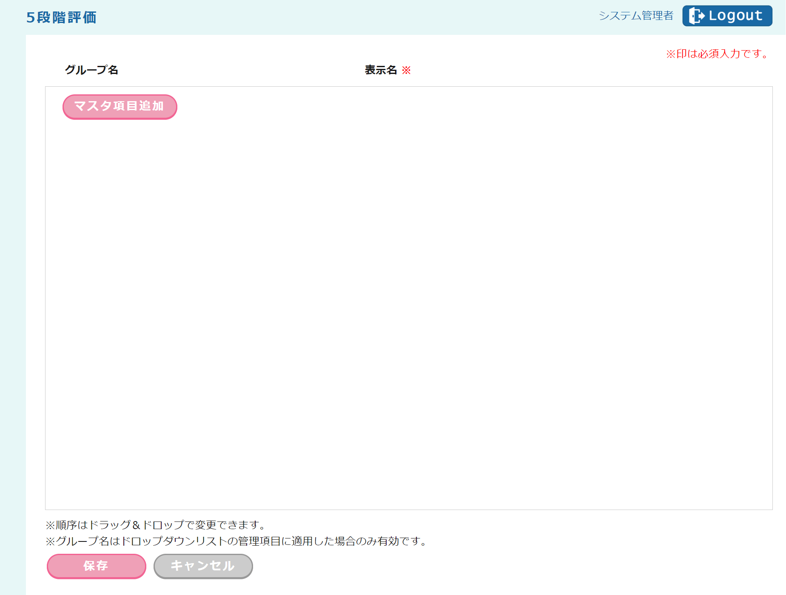Cancel editing with the キャンセル button

tap(203, 566)
